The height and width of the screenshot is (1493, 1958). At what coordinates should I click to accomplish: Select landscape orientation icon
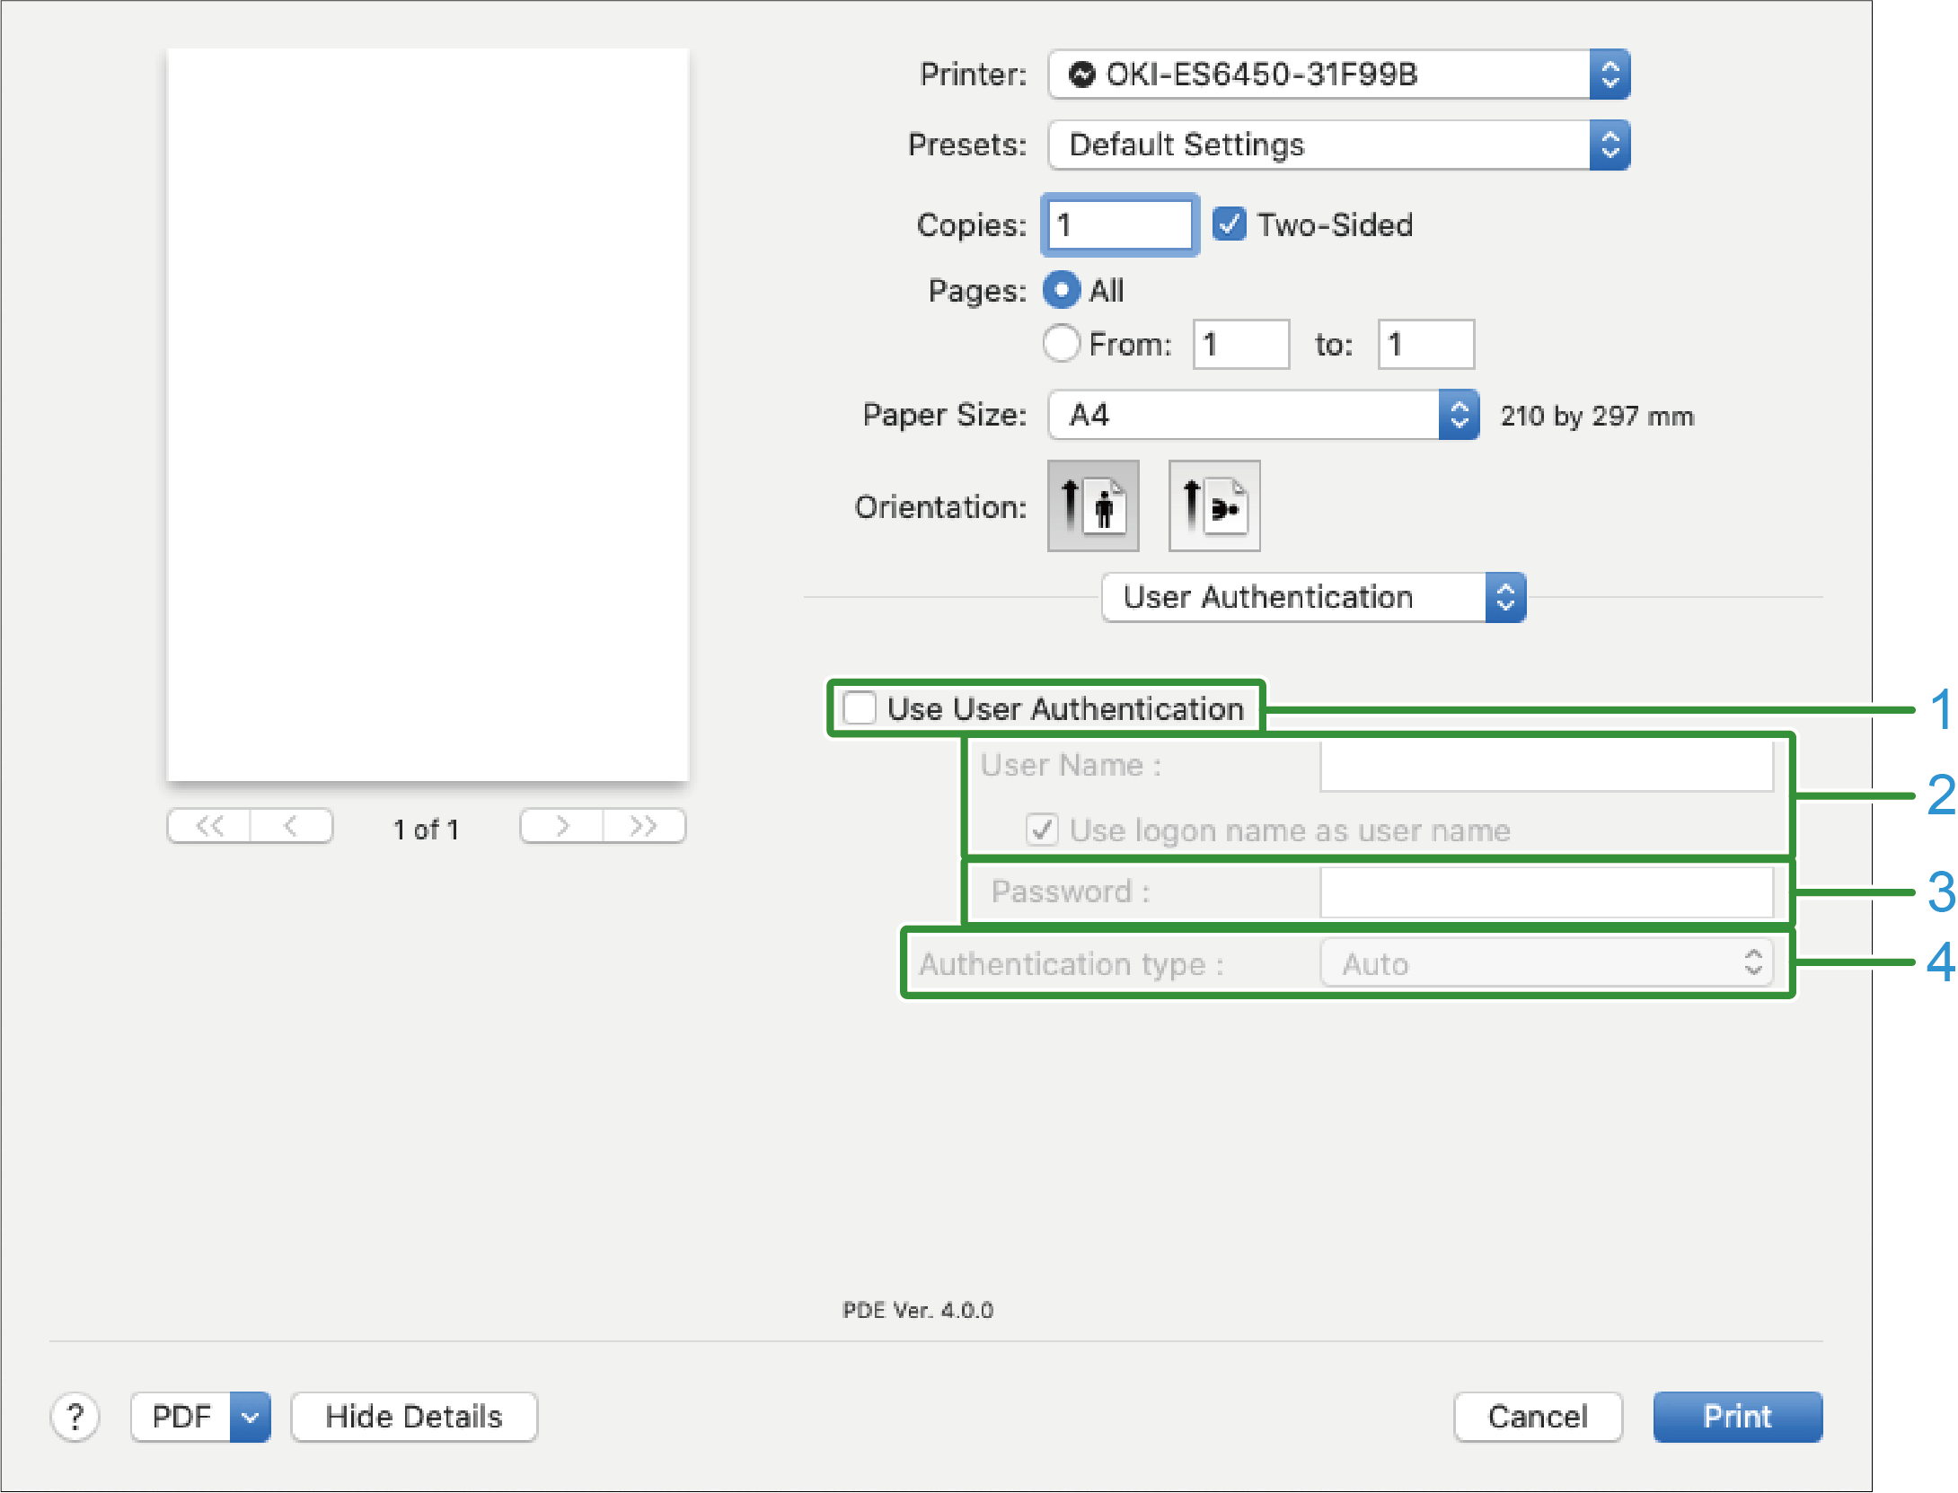[1214, 505]
